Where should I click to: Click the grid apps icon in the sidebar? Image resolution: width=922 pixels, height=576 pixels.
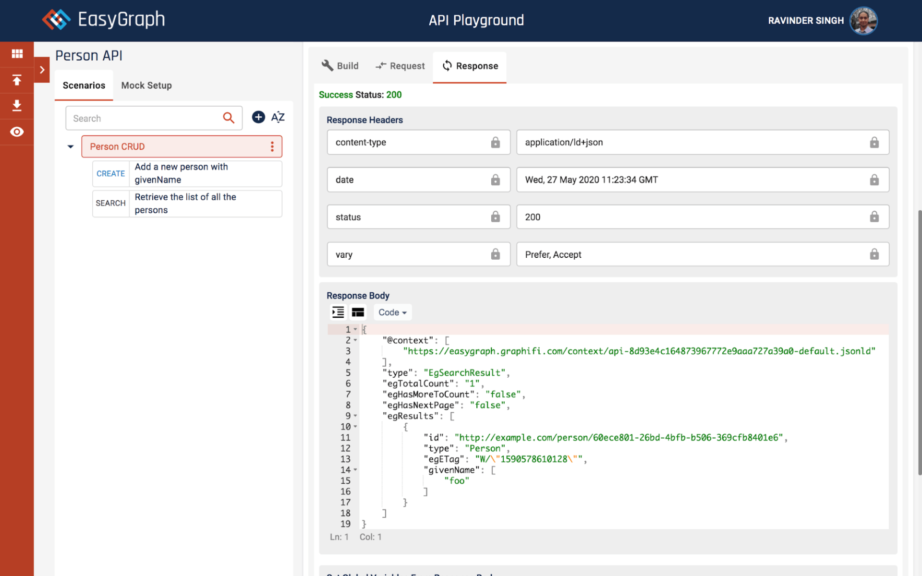(17, 54)
